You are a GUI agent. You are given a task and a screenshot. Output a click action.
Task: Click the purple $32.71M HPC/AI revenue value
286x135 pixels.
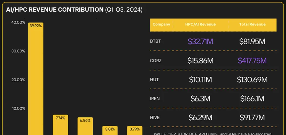tap(200, 41)
